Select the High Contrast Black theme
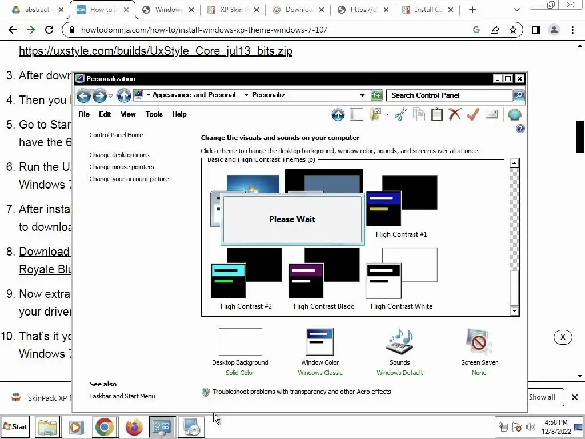This screenshot has width=585, height=439. coord(323,279)
